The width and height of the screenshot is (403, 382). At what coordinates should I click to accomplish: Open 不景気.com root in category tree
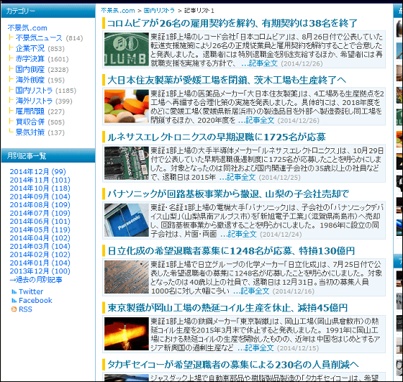click(27, 28)
